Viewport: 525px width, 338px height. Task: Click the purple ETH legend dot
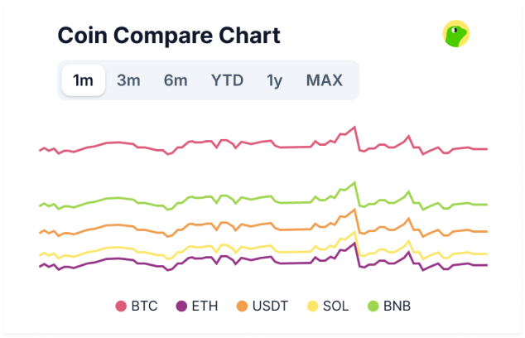[x=181, y=307]
